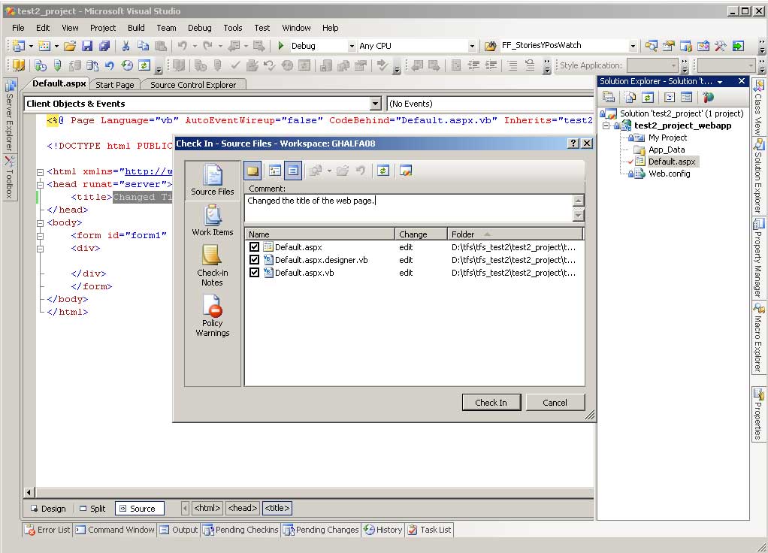Click the Cut scissors icon
Screen dimensions: 768x553
[x=126, y=46]
